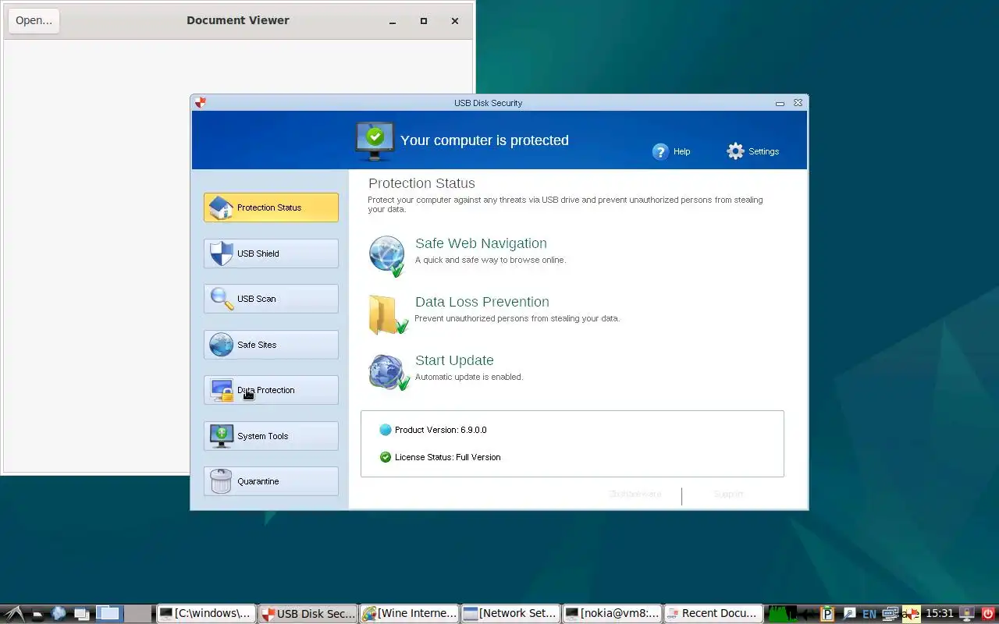Click the Safe Web Navigation globe icon
Screen dimensions: 999x624
387,256
